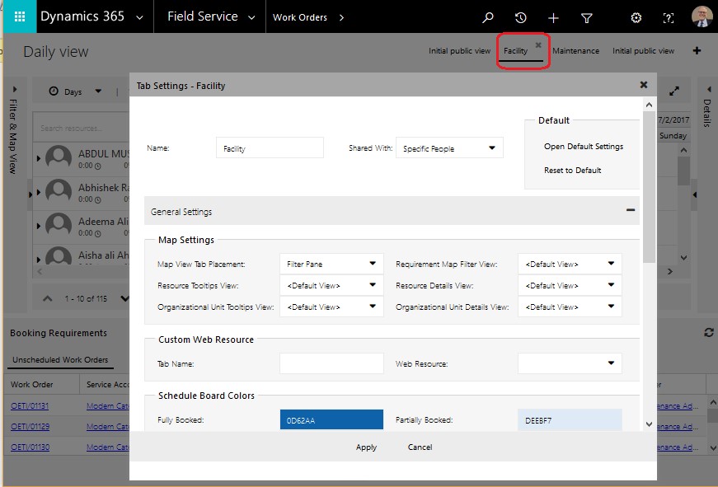Click the Partially Booked color DEEBF7
718x487 pixels.
[x=570, y=419]
